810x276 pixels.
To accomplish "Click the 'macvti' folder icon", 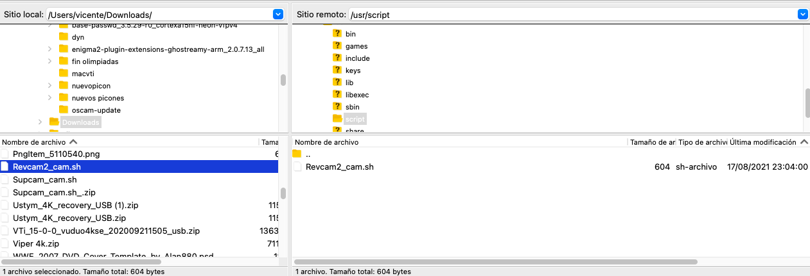I will pos(63,74).
